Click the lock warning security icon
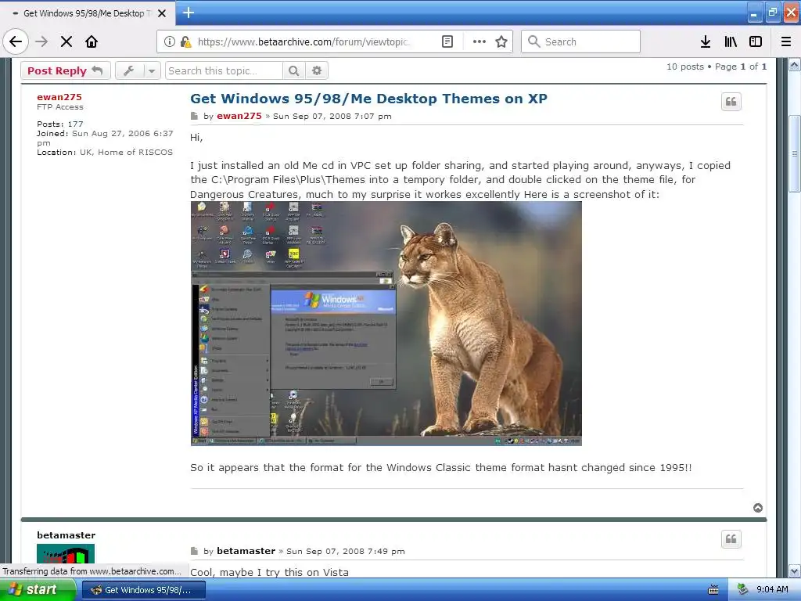Viewport: 801px width, 601px height. tap(186, 41)
